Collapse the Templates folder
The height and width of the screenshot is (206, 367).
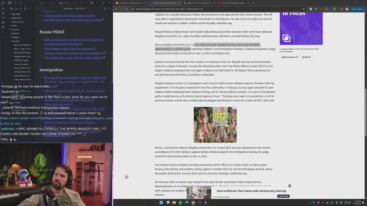[15, 41]
